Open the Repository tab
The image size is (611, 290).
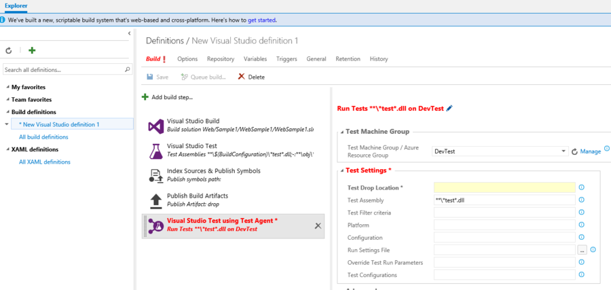click(221, 59)
